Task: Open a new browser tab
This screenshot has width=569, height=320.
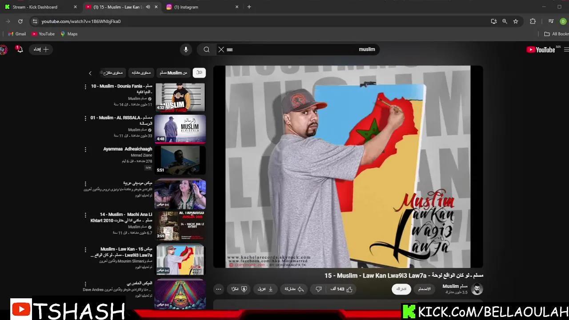Action: point(249,7)
